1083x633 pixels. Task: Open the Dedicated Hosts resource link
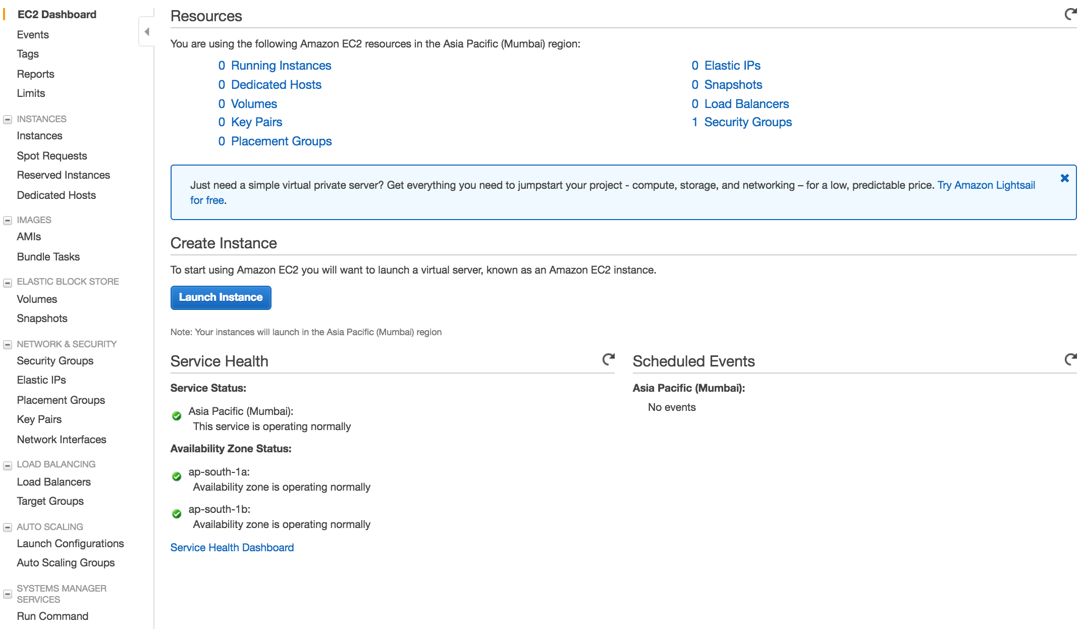pyautogui.click(x=276, y=85)
